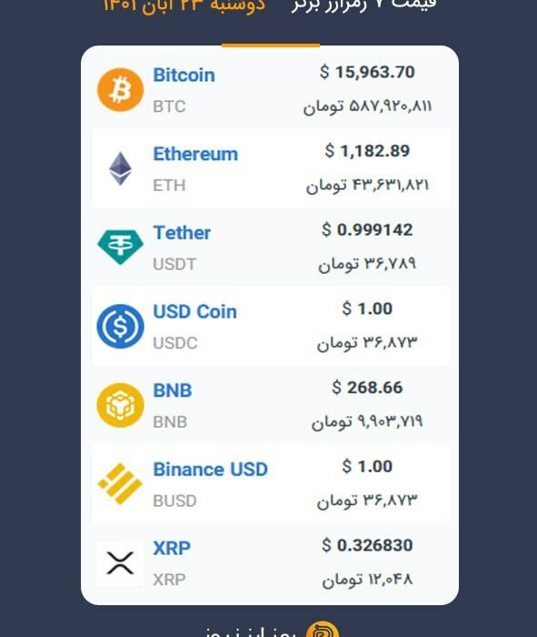The height and width of the screenshot is (637, 537).
Task: Open the Bitcoin name link
Action: coord(184,76)
